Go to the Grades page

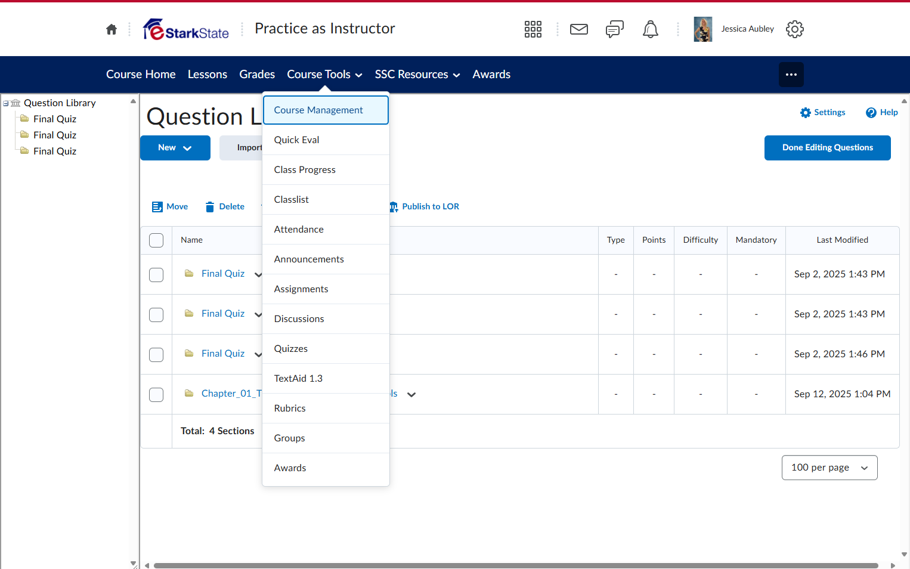[x=257, y=75]
